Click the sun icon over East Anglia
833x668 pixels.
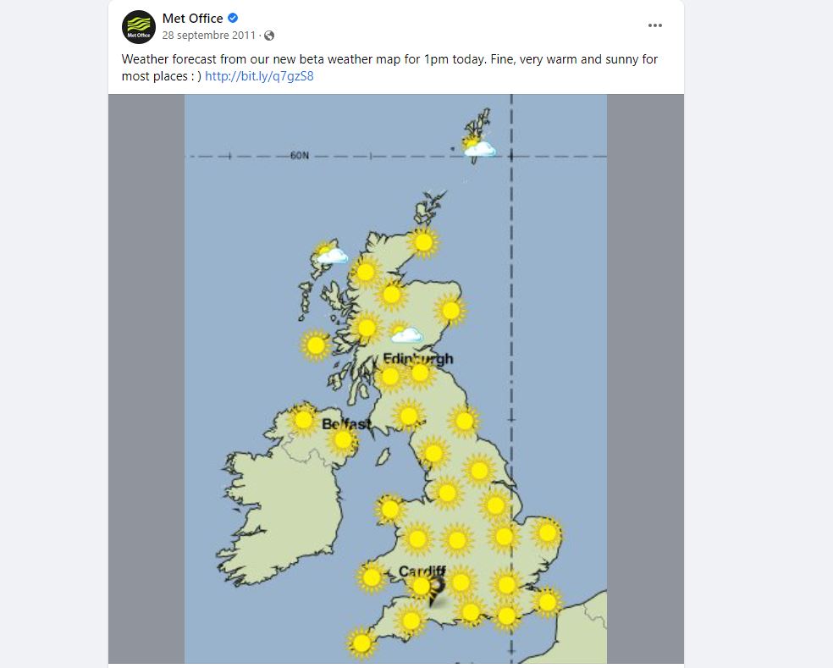point(548,533)
